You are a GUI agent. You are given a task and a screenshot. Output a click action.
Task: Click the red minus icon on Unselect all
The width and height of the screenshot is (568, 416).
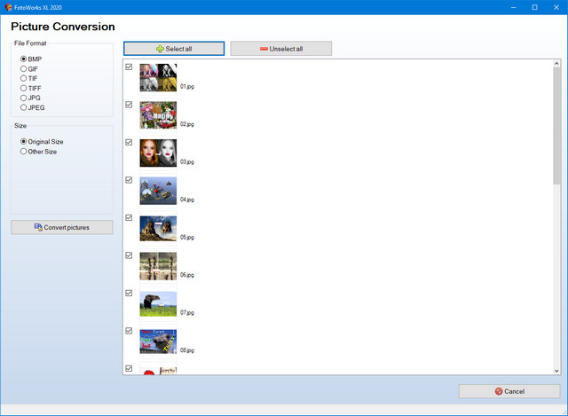tap(264, 49)
